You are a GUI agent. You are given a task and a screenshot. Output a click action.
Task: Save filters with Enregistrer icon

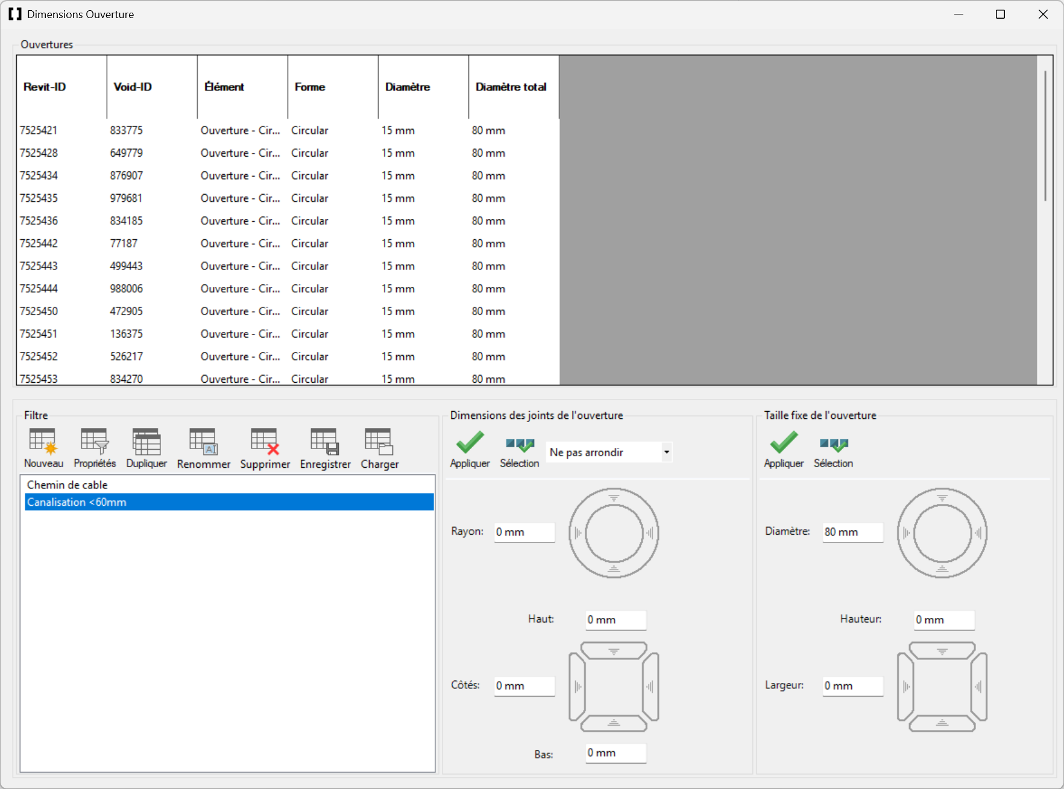[325, 448]
